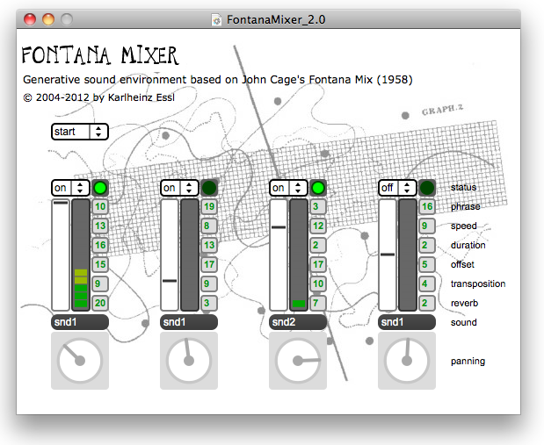The height and width of the screenshot is (445, 544).
Task: Click channel 4 transposition value 4
Action: [427, 284]
